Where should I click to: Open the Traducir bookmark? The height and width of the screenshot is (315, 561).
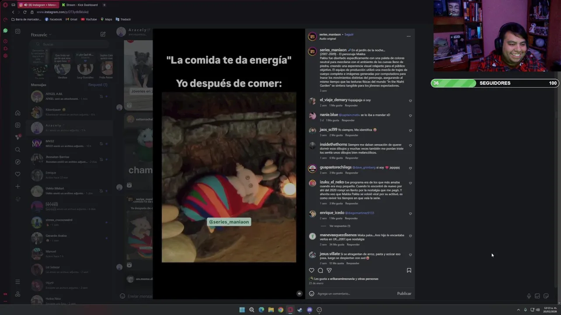pos(123,19)
